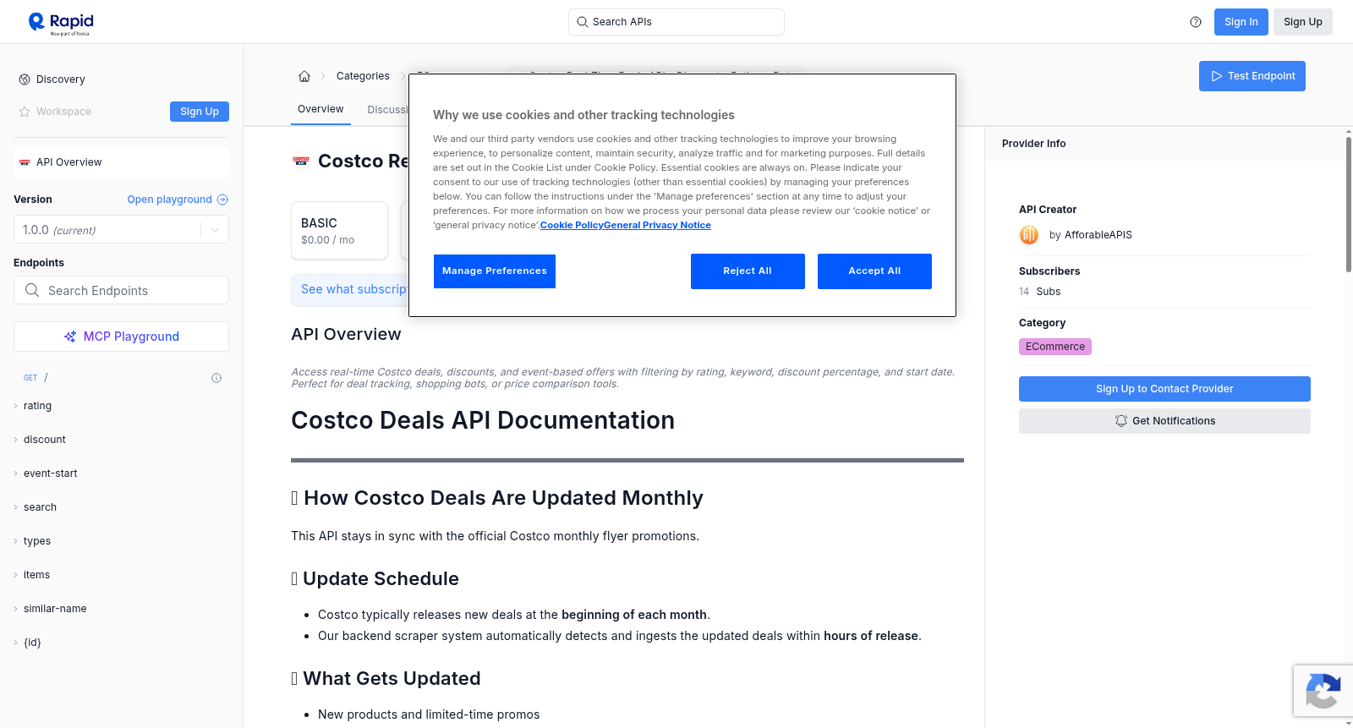Select the BASIC pricing plan card

tap(339, 230)
